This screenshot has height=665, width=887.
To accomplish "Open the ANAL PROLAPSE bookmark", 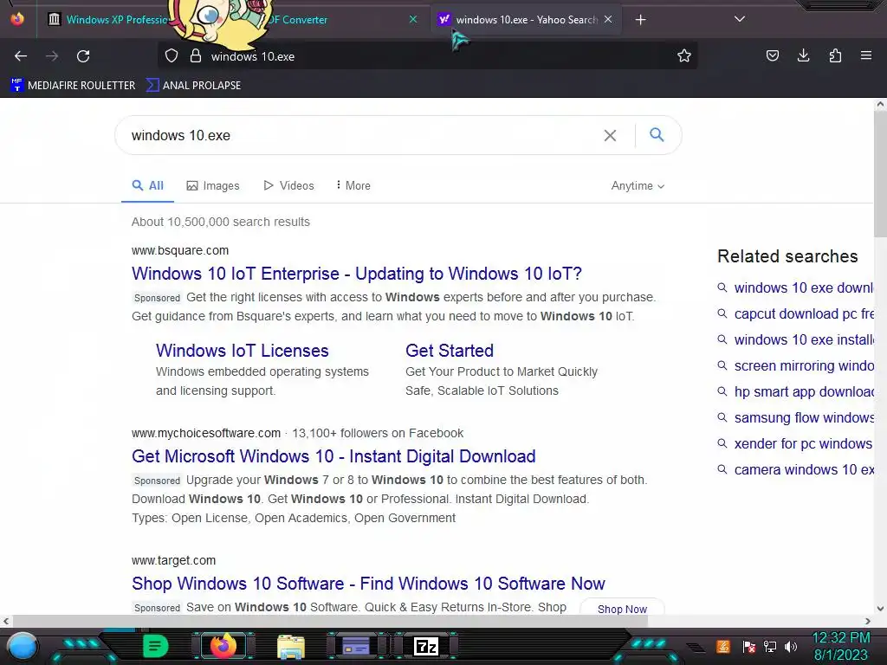I will click(194, 86).
